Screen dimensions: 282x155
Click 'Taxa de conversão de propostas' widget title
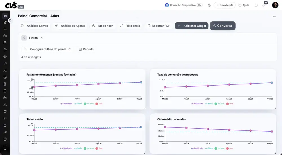[x=178, y=75]
